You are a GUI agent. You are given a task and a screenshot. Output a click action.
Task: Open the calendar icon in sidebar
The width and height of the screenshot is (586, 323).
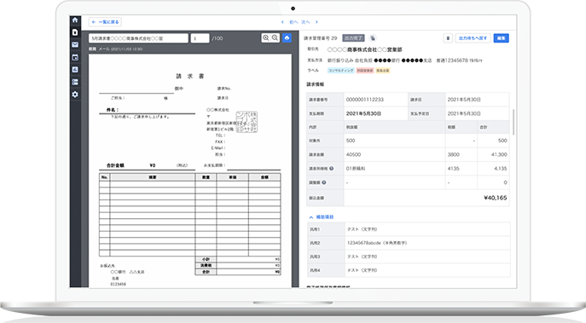(x=75, y=57)
